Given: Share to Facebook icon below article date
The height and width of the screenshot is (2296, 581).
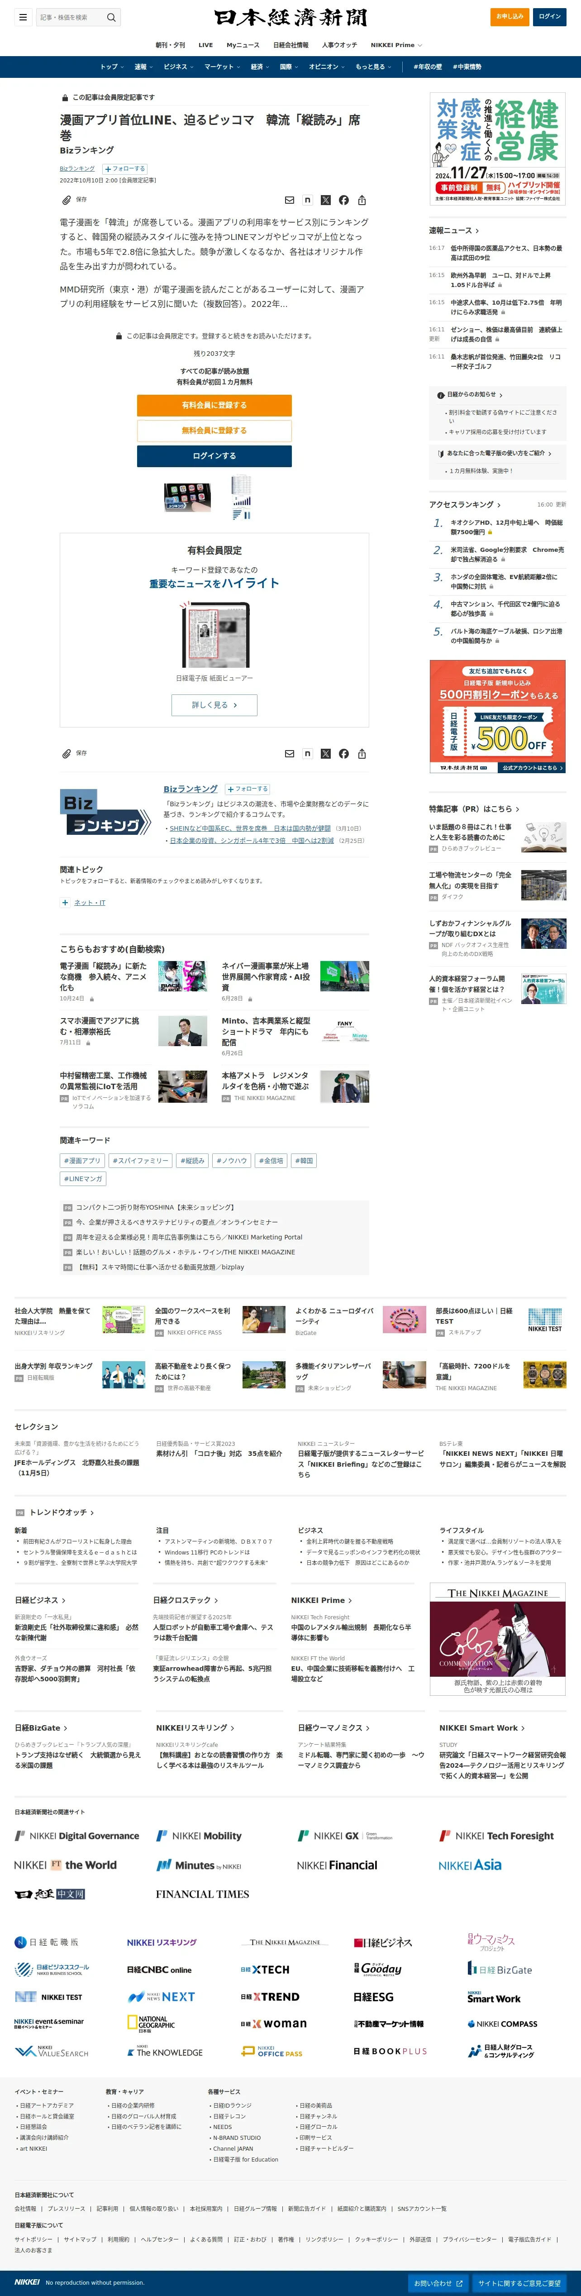Looking at the screenshot, I should (344, 200).
